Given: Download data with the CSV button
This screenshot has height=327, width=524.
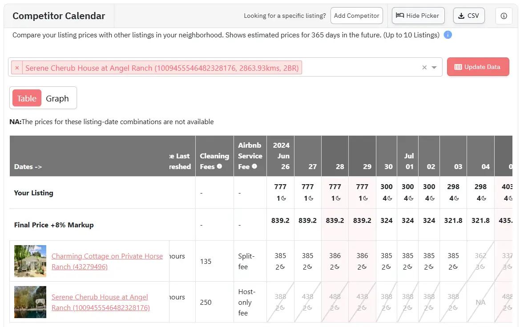Looking at the screenshot, I should click(x=469, y=16).
